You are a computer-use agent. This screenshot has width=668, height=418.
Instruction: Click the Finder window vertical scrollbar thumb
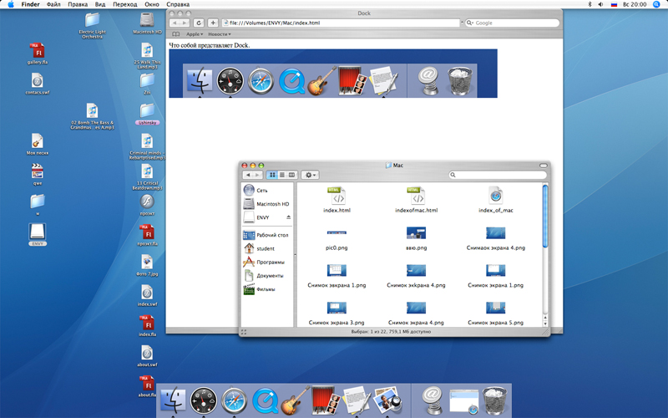[545, 216]
